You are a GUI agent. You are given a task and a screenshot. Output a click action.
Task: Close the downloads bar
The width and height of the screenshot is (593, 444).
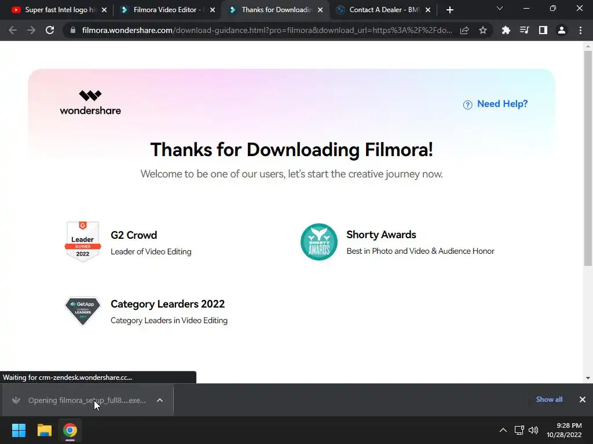(x=583, y=399)
